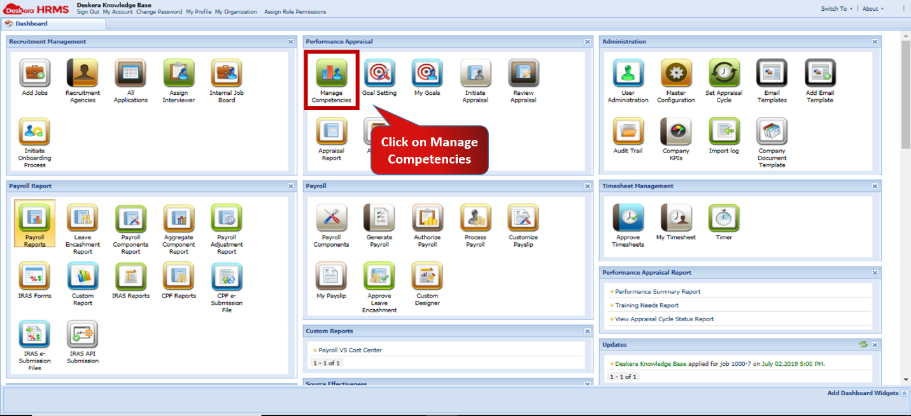Start Generate Payroll

click(379, 219)
